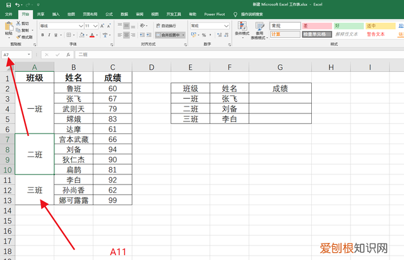Open Conditional Formatting (条件格式)

click(242, 30)
